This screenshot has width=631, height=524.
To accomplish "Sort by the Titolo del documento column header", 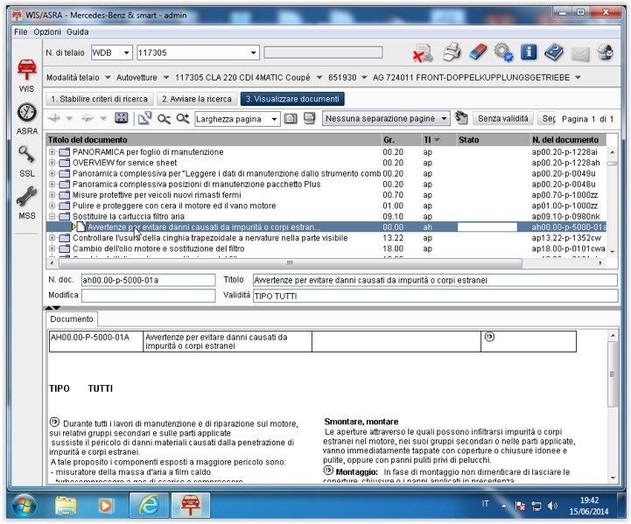I will tap(214, 140).
